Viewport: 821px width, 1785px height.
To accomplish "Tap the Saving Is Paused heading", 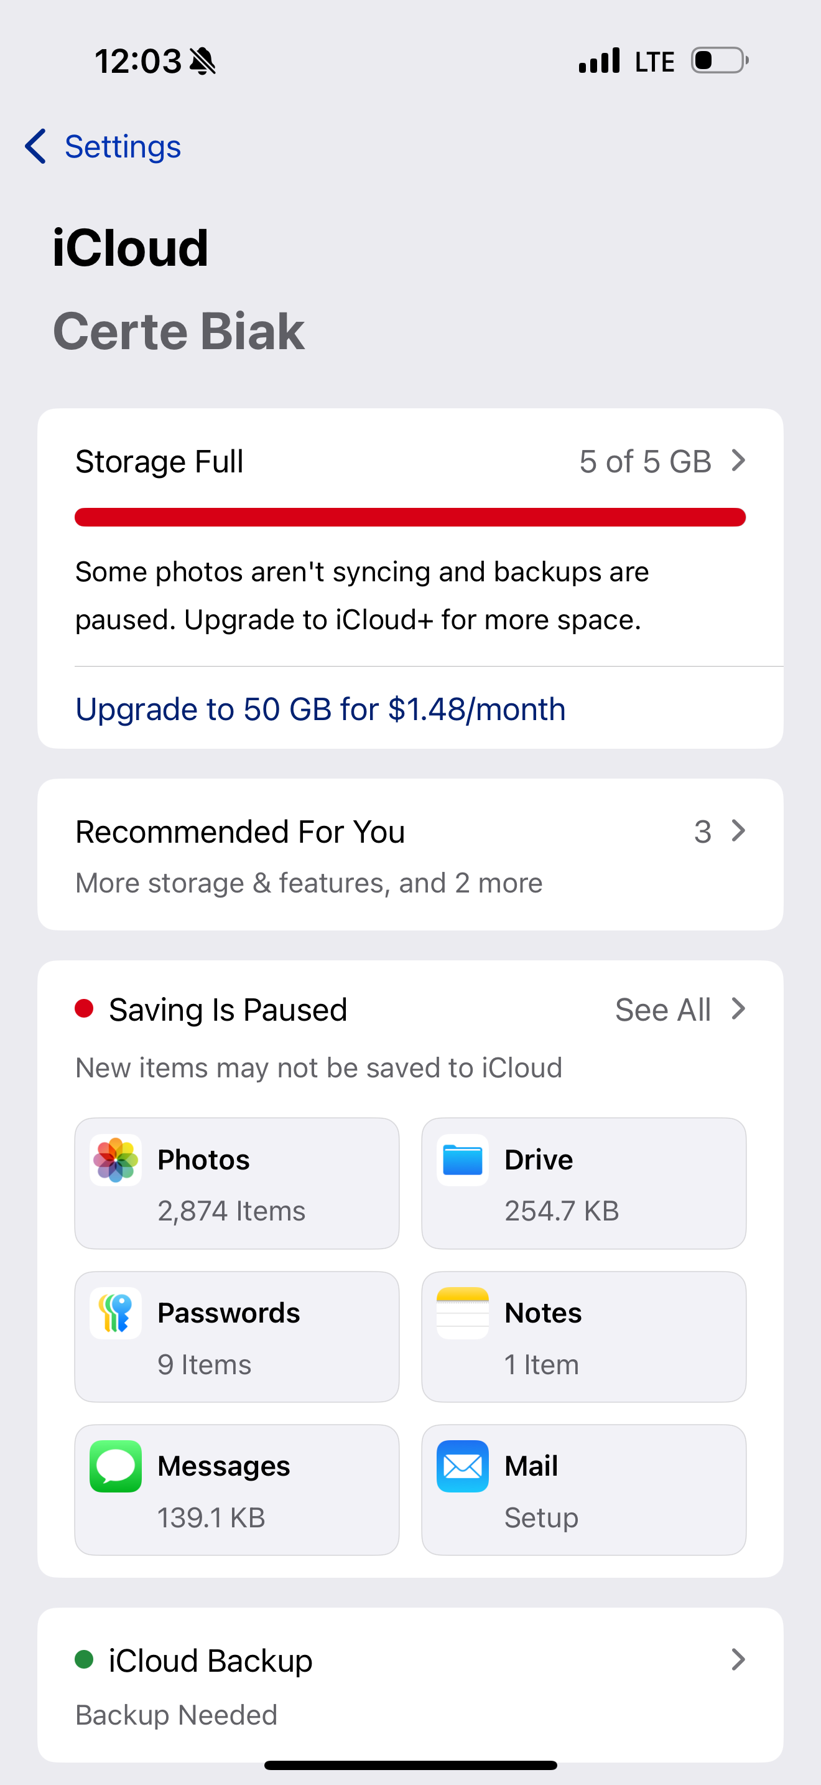I will point(228,1010).
